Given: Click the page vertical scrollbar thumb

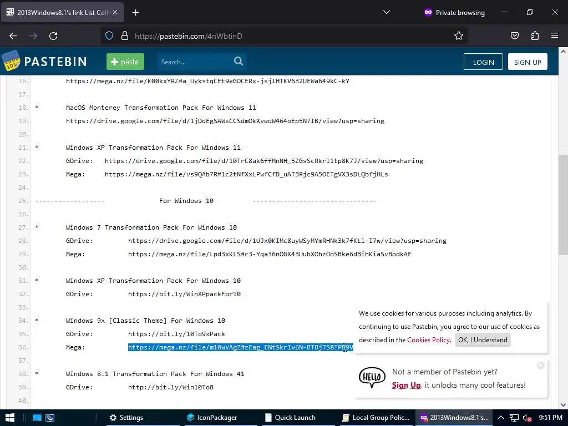Looking at the screenshot, I should [x=564, y=205].
